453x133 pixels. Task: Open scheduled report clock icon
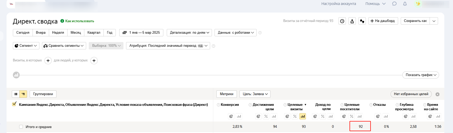pos(342,21)
